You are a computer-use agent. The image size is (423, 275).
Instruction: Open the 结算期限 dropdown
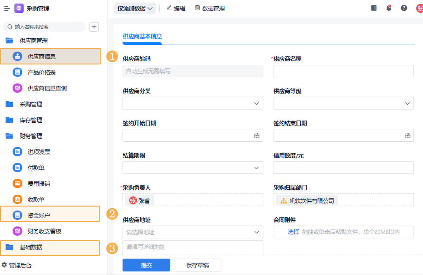(x=256, y=168)
